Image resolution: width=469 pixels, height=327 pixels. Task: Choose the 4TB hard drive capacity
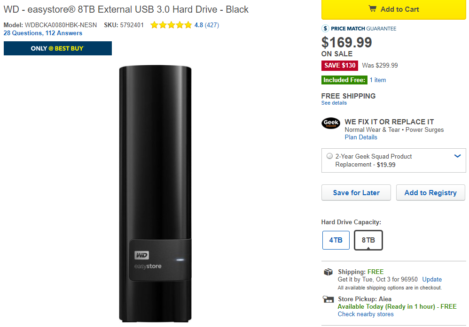point(336,240)
